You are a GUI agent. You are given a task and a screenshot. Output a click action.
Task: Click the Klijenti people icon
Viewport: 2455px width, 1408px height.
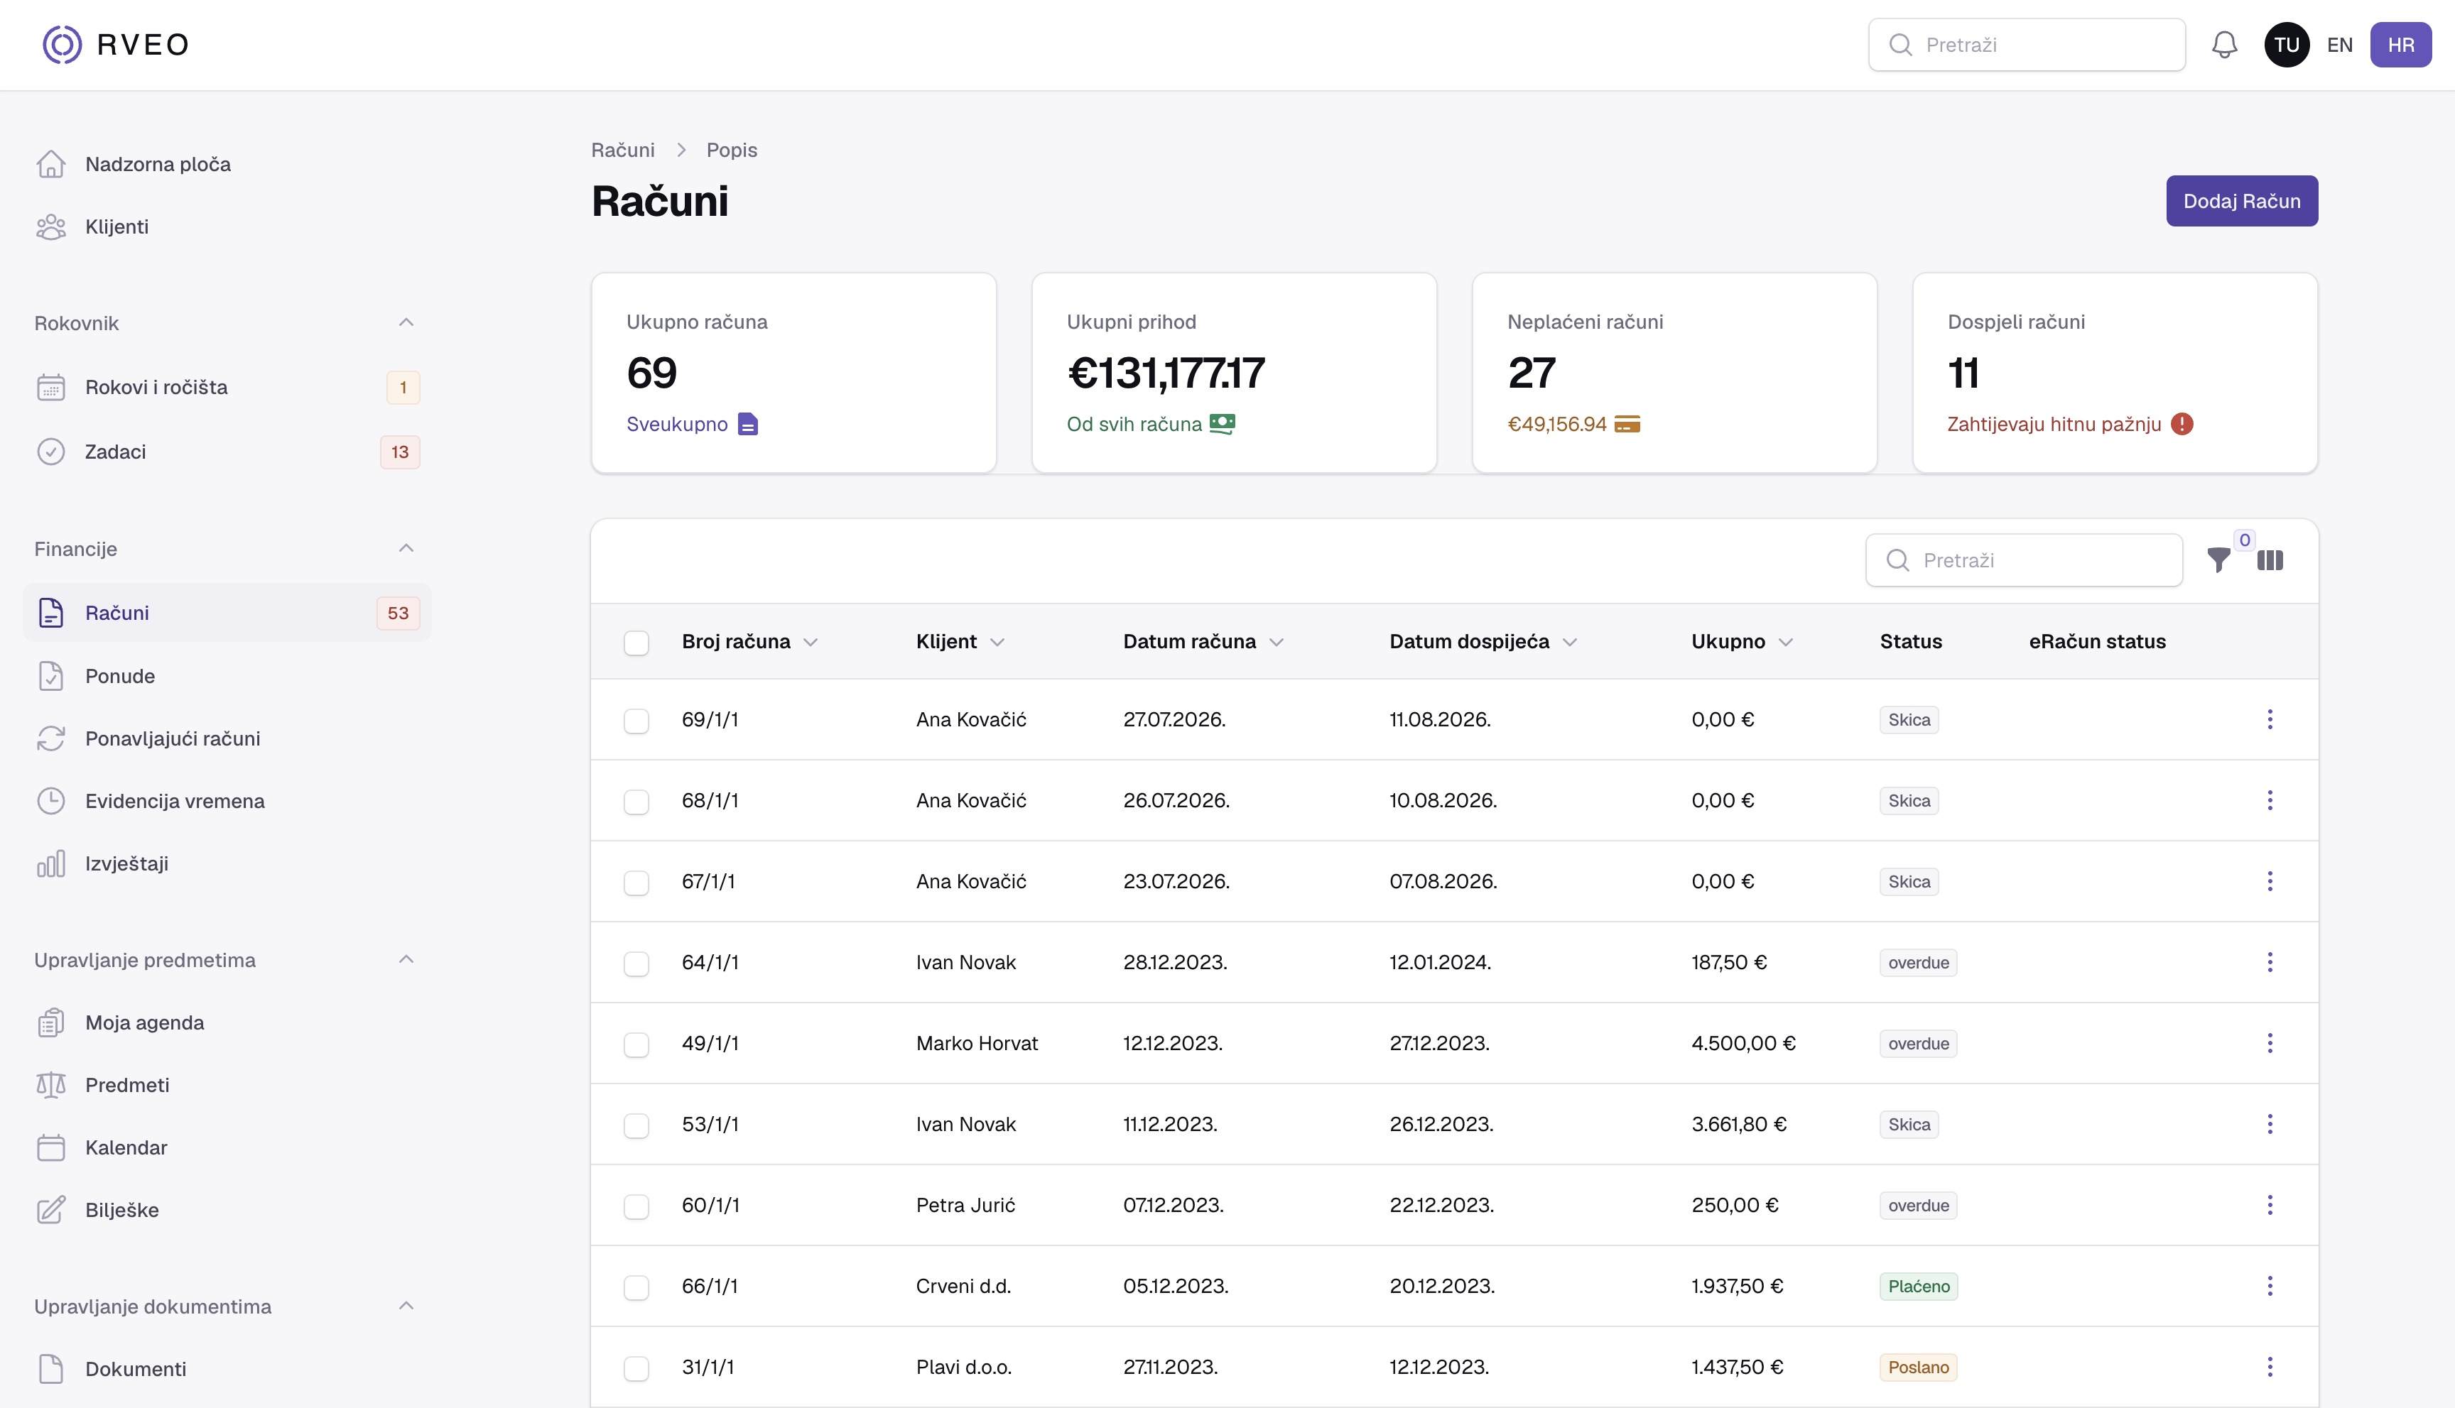50,227
